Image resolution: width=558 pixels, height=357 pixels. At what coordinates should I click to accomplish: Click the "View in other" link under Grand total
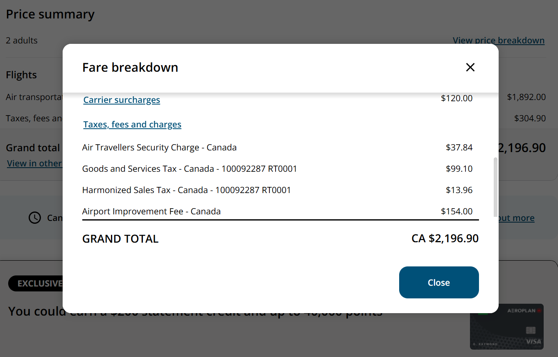(34, 164)
